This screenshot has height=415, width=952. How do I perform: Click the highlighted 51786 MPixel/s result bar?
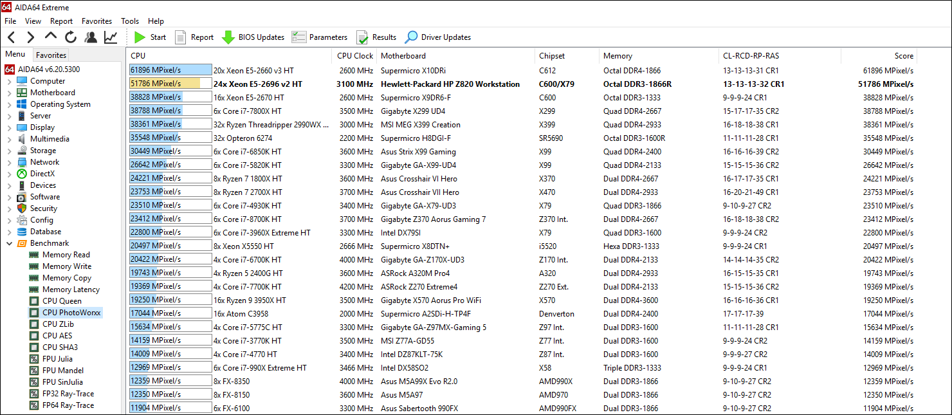click(170, 84)
